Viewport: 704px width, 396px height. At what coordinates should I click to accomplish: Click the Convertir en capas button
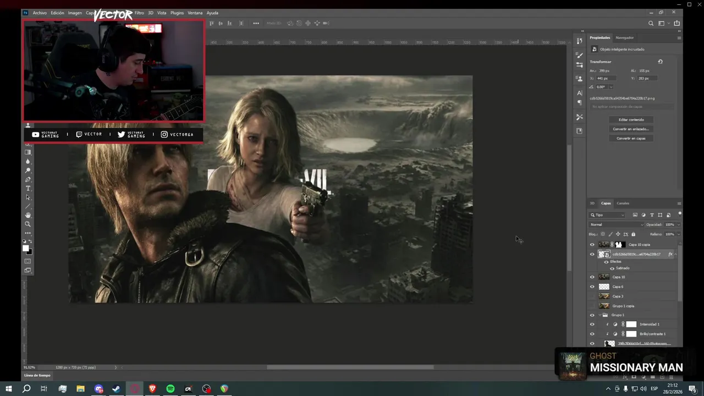(x=631, y=139)
